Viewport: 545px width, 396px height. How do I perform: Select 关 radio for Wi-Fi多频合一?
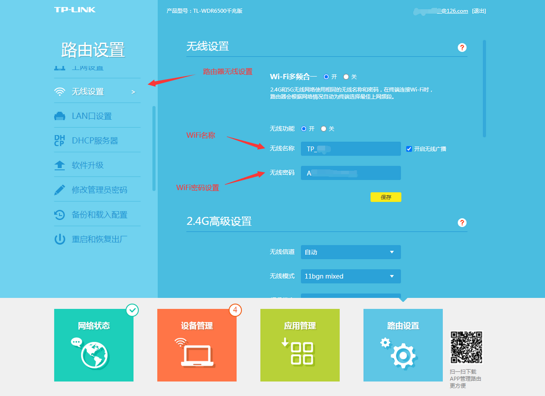(346, 77)
